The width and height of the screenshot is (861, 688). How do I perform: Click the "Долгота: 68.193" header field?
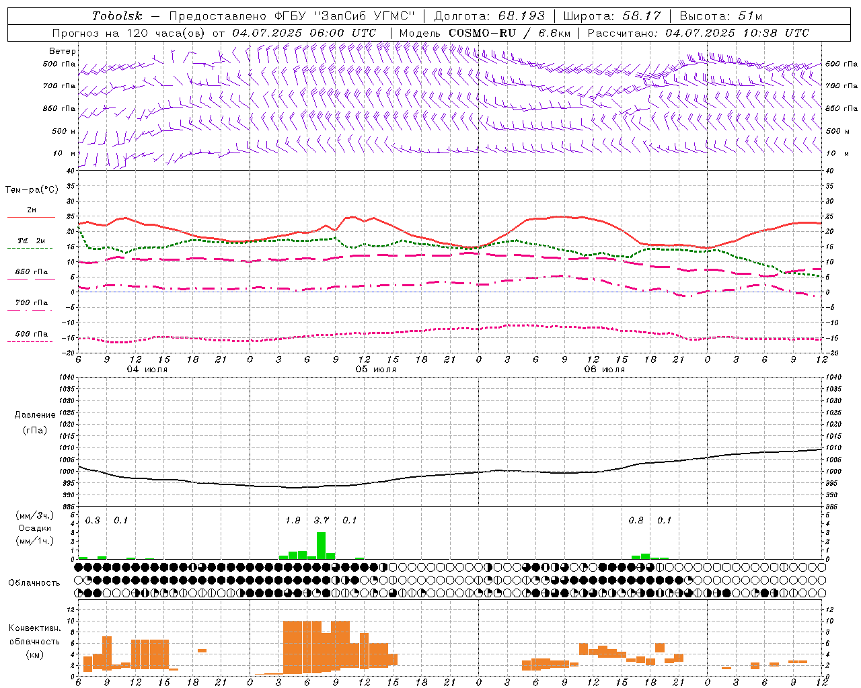489,16
